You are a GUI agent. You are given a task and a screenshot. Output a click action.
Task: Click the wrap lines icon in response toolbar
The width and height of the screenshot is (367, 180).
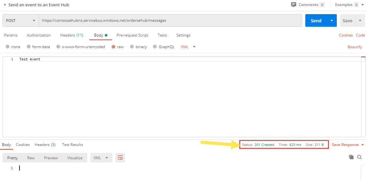tap(120, 158)
